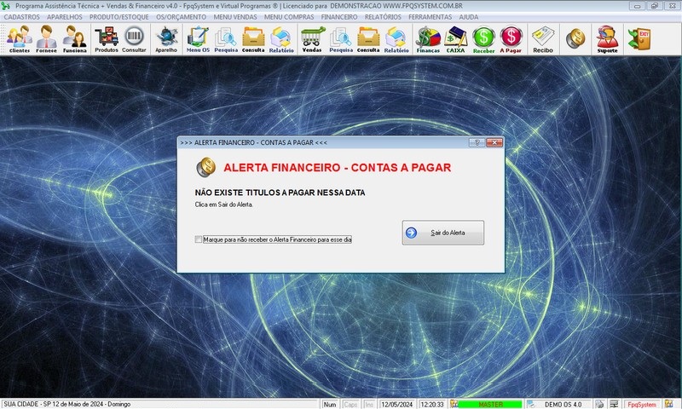Click the red A Pagar icon
682x409 pixels.
511,38
